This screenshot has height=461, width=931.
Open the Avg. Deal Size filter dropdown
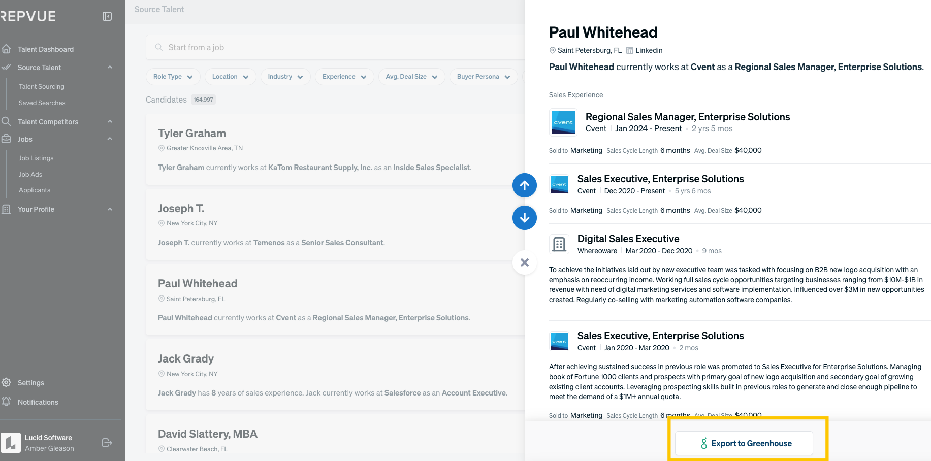coord(412,77)
